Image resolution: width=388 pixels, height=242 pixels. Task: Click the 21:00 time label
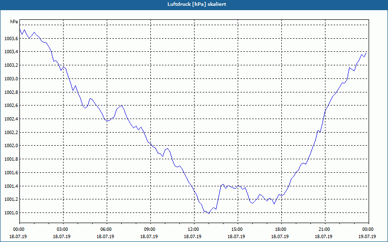click(325, 229)
